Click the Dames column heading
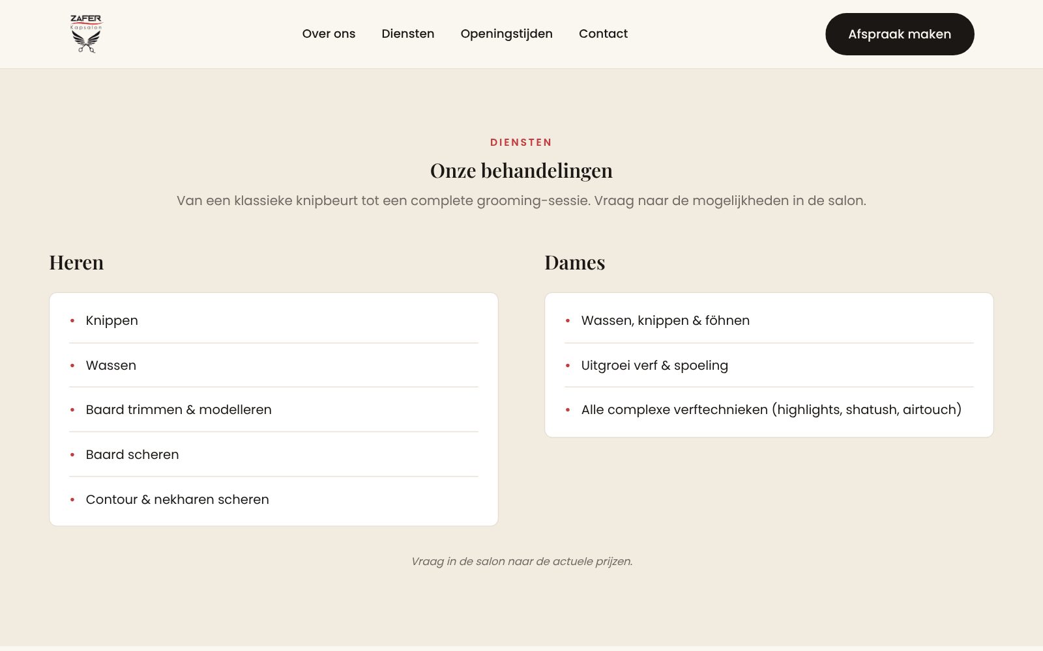1043x651 pixels. coord(575,262)
